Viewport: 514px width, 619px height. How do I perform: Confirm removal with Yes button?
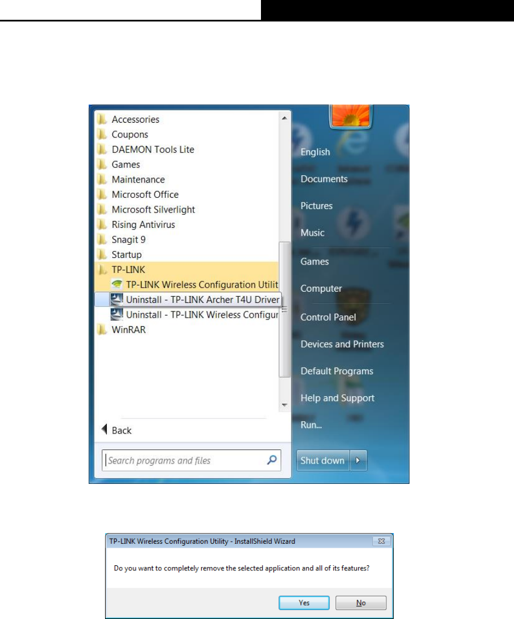click(x=304, y=603)
